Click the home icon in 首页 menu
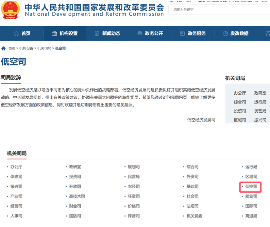270x227 pixels. 17,33
